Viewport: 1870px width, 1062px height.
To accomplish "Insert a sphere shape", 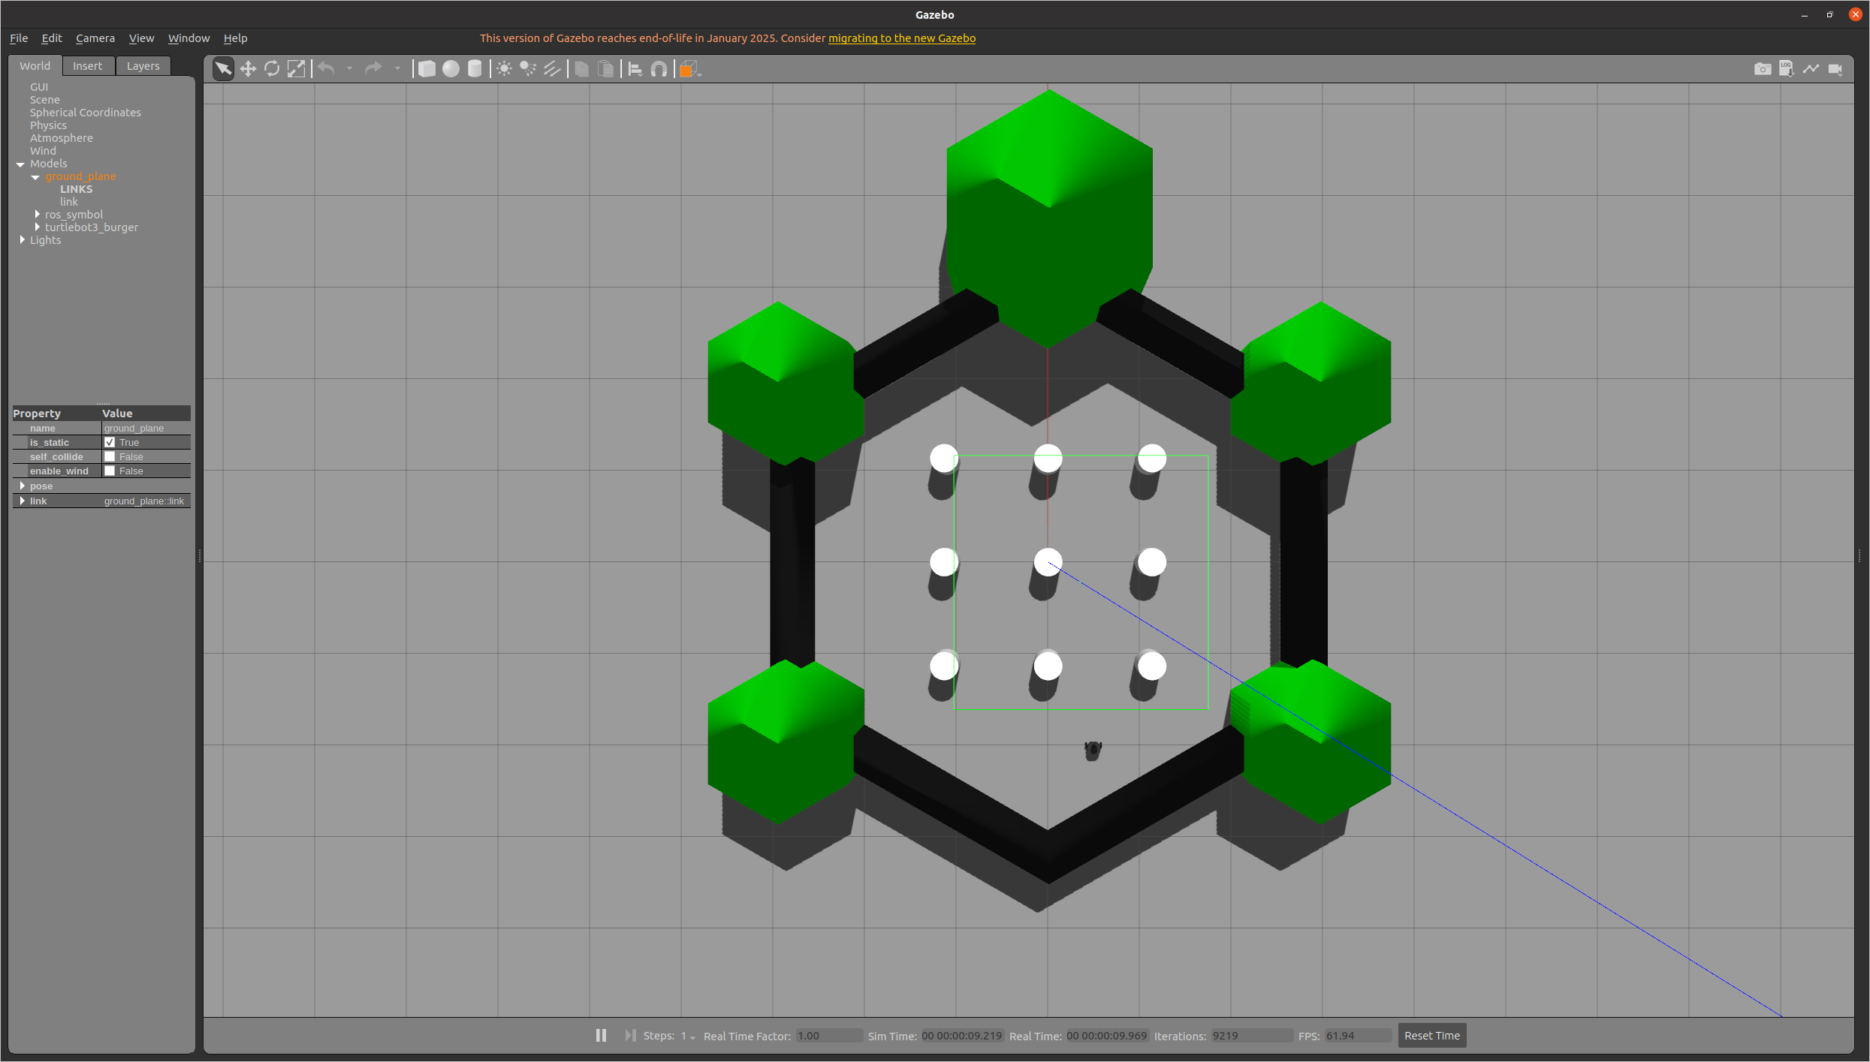I will (x=451, y=69).
